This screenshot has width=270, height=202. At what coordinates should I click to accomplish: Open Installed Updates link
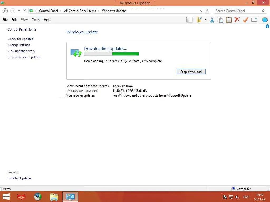[x=20, y=178]
